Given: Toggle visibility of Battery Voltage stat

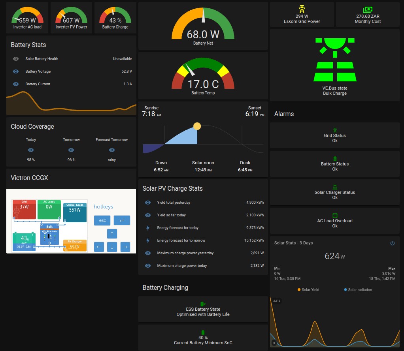Looking at the screenshot, I should [15, 71].
